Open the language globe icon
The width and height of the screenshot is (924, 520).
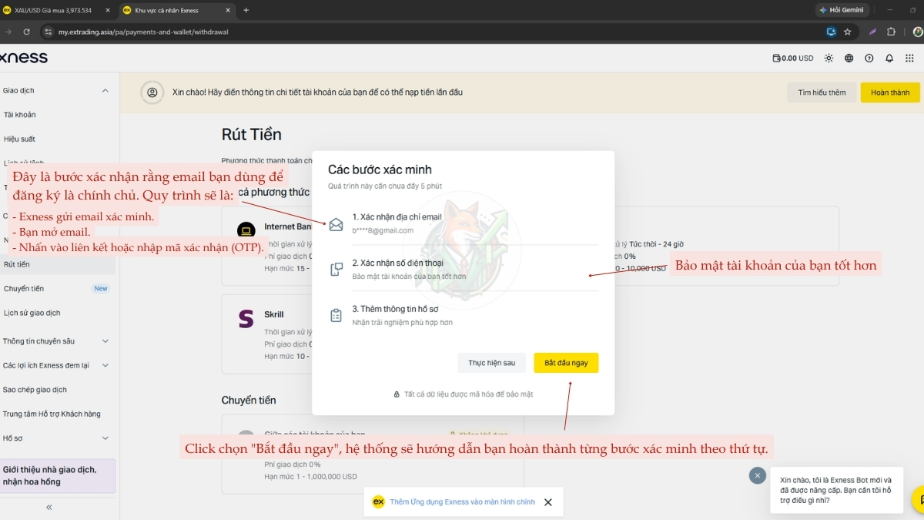849,58
